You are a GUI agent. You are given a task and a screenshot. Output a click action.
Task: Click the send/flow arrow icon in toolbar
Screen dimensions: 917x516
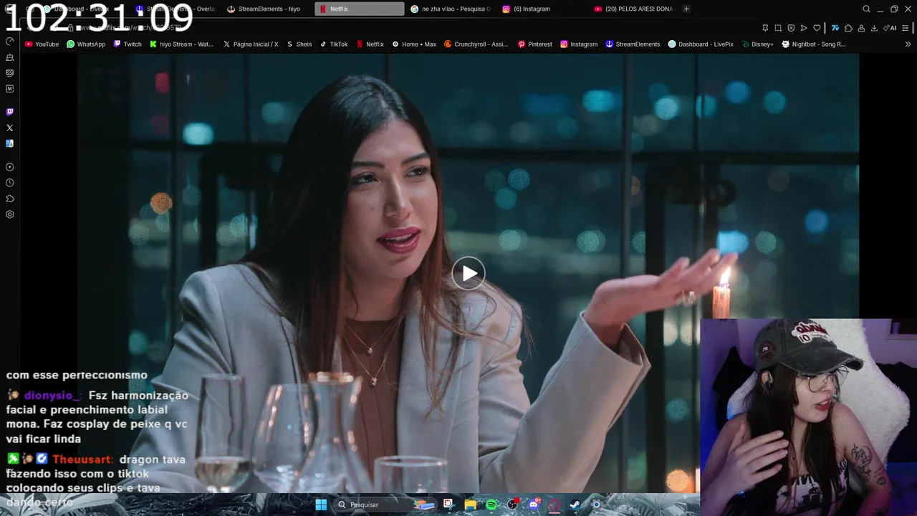(x=804, y=28)
